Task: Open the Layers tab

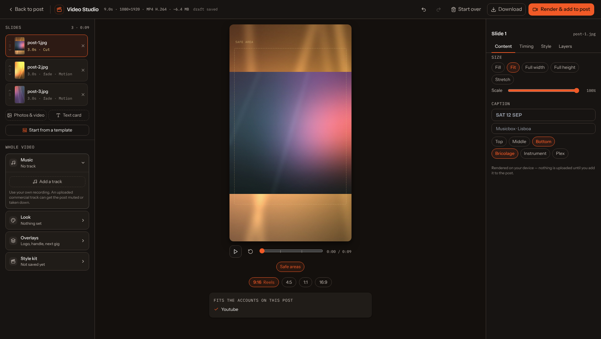Action: click(565, 46)
